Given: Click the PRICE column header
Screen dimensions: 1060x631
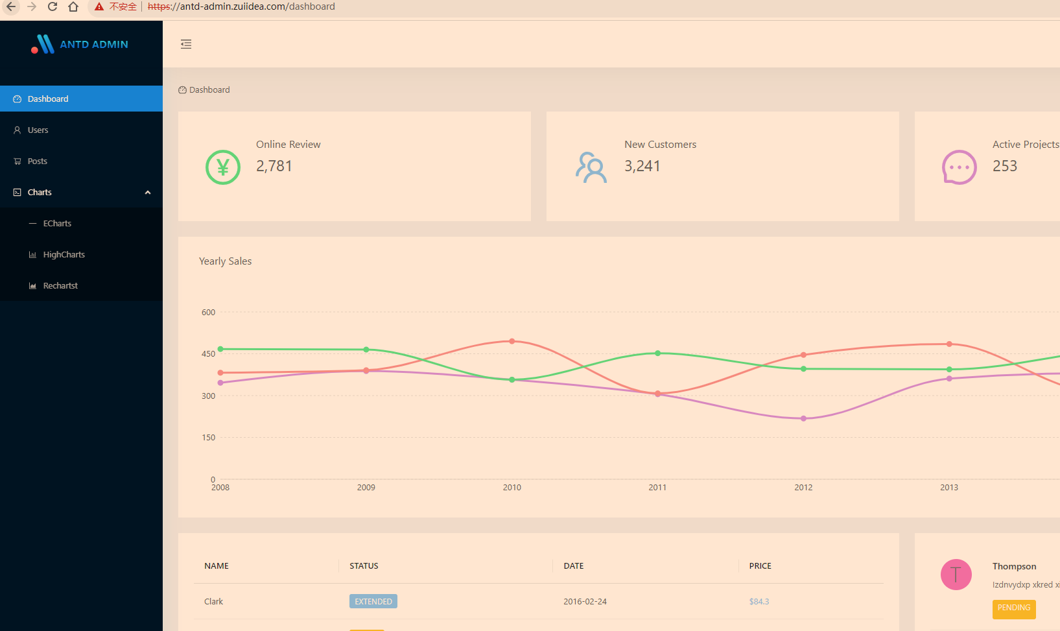Looking at the screenshot, I should pos(760,566).
